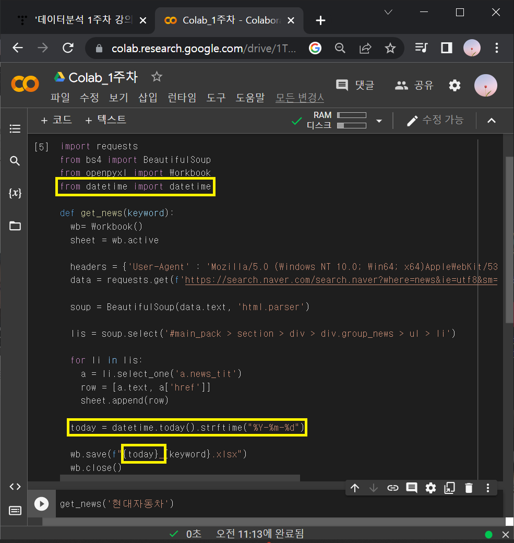Mirror cell in tab icon
This screenshot has width=514, height=543.
pyautogui.click(x=450, y=488)
